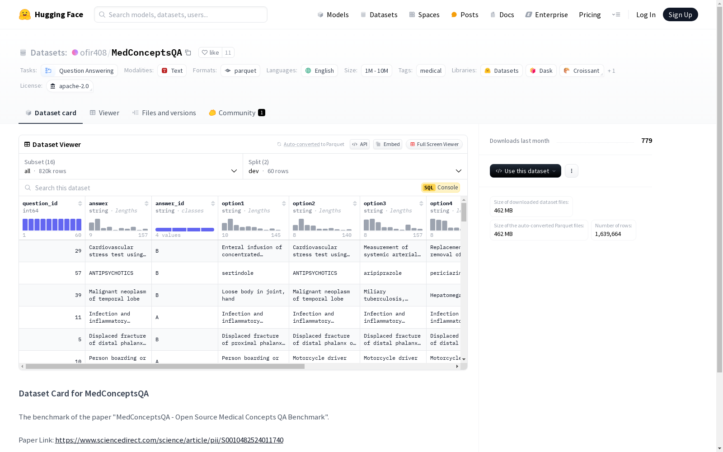Viewport: 723px width, 452px height.
Task: Click the option1 lengths histogram
Action: (x=251, y=225)
